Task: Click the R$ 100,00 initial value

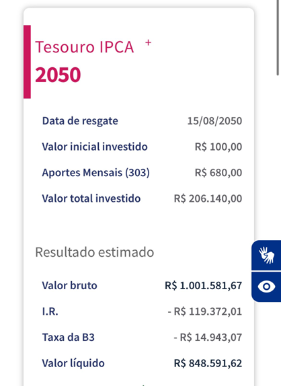Action: point(218,147)
